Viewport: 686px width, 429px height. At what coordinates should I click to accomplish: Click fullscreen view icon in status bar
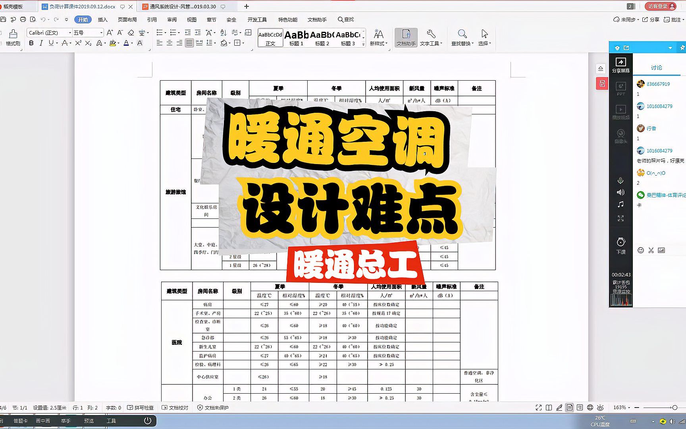click(539, 408)
